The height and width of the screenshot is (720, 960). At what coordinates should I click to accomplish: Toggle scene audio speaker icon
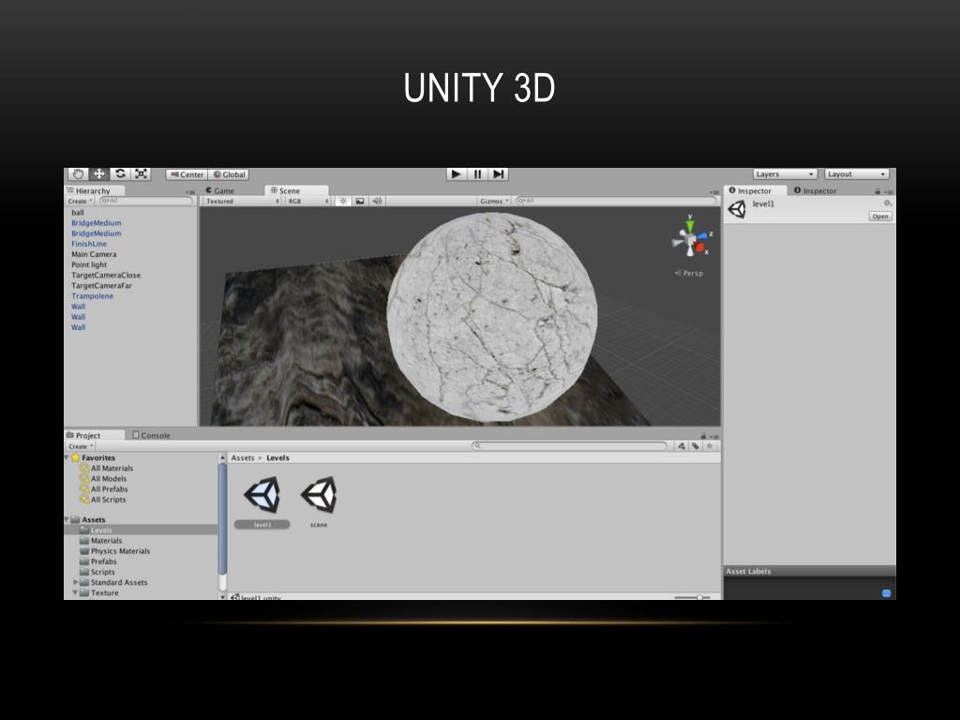377,201
